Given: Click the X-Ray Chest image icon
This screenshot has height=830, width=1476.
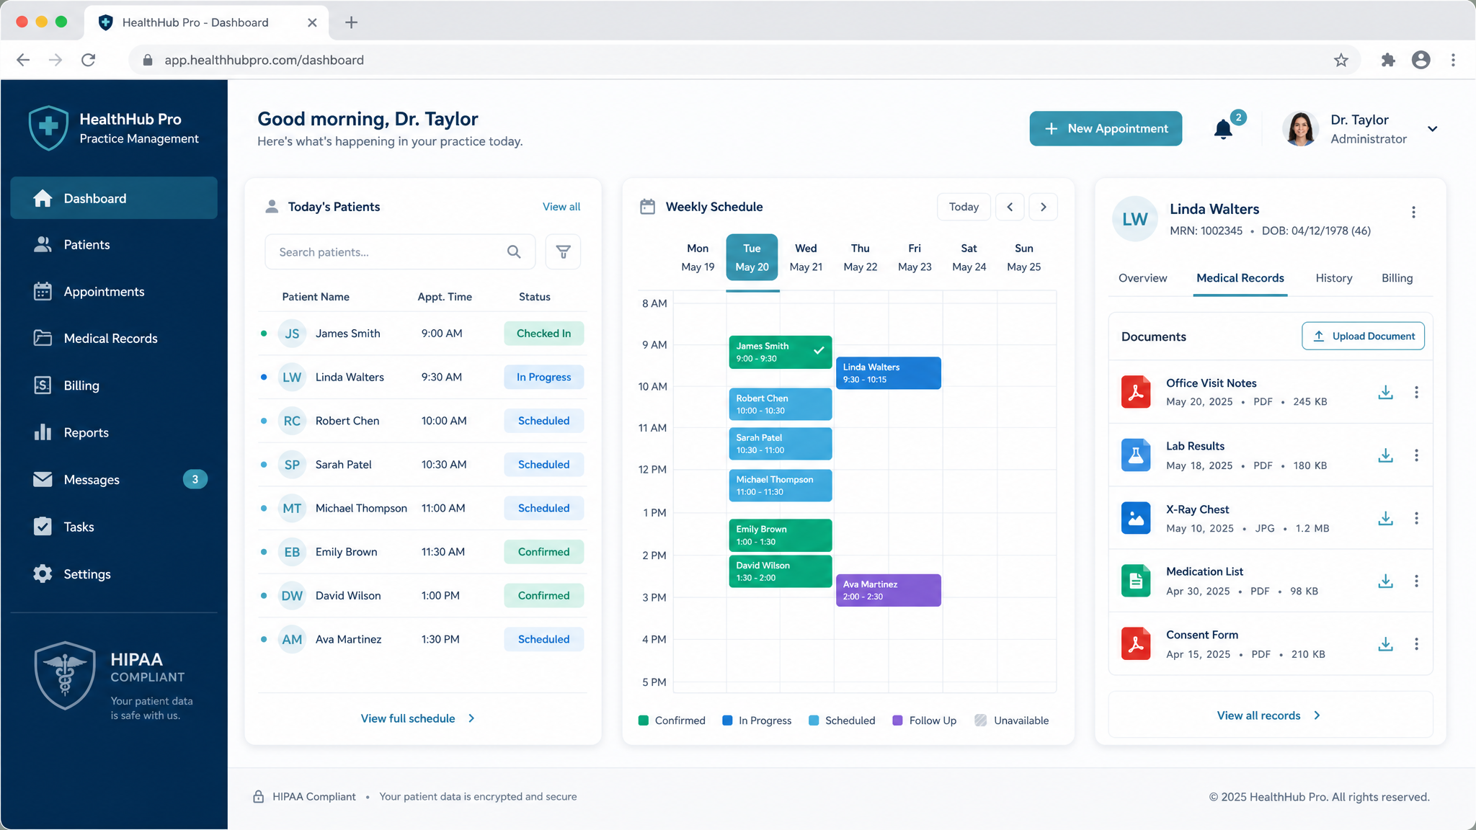Looking at the screenshot, I should (1136, 518).
